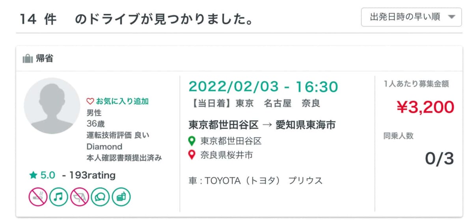The width and height of the screenshot is (473, 222).
Task: Click the suitcase icon next to 帰省
Action: tap(28, 59)
